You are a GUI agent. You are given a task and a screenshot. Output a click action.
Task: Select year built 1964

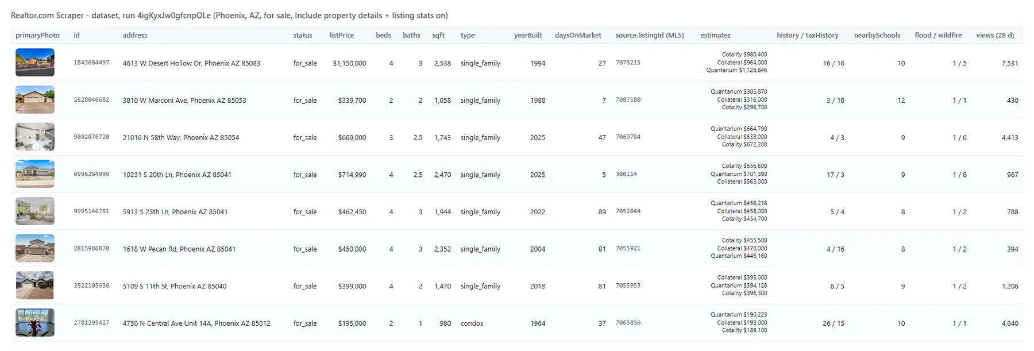click(538, 323)
